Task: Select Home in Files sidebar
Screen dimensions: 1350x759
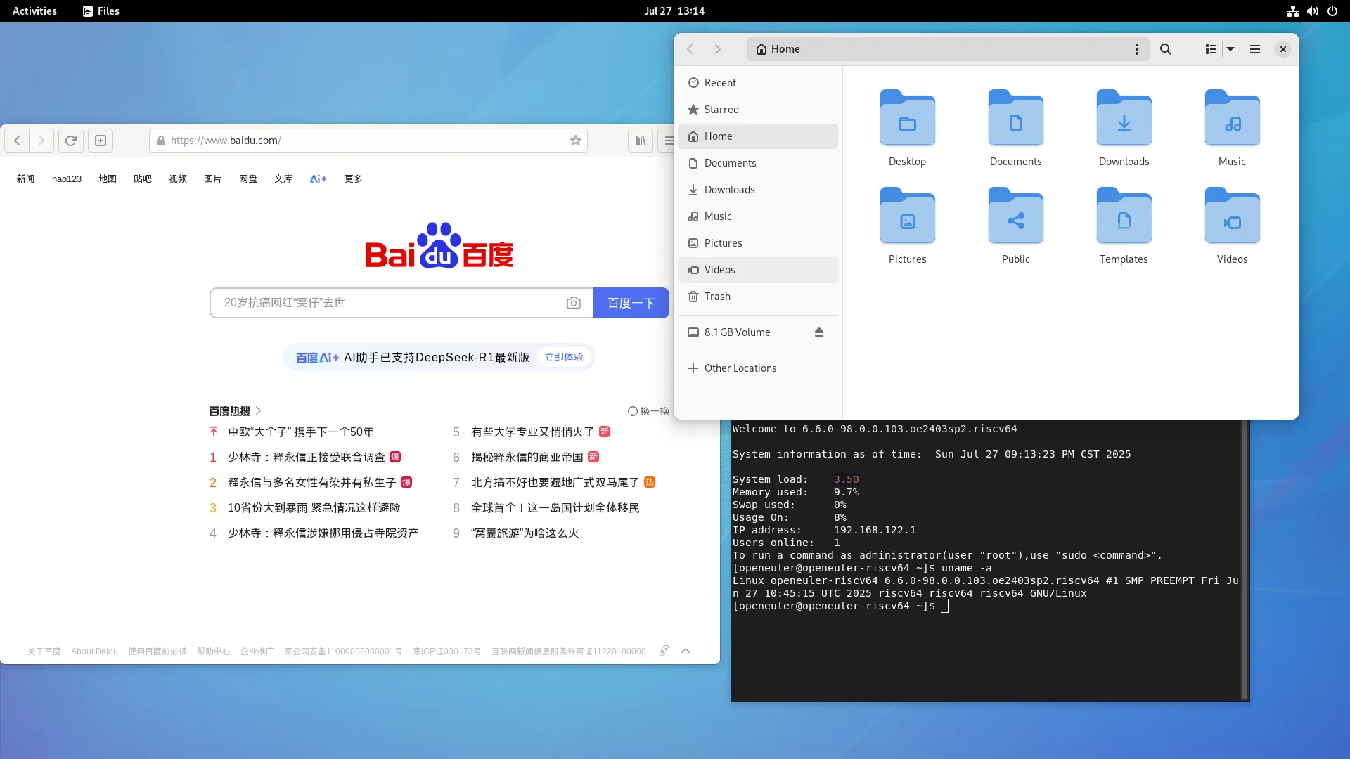Action: tap(758, 136)
